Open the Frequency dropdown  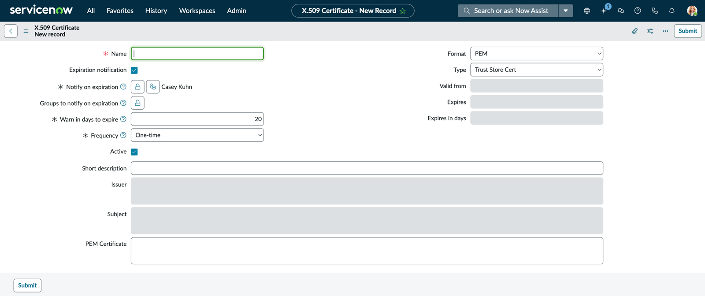(197, 135)
